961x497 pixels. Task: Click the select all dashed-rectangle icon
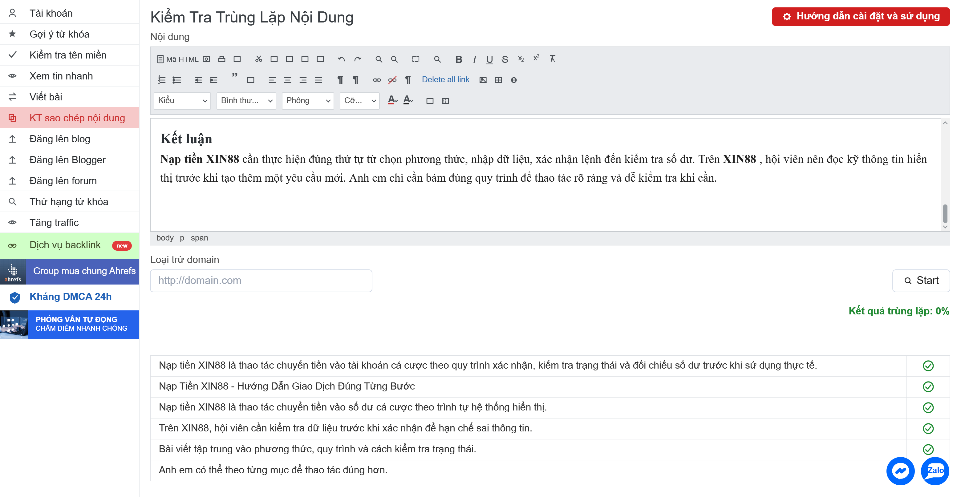(x=416, y=59)
